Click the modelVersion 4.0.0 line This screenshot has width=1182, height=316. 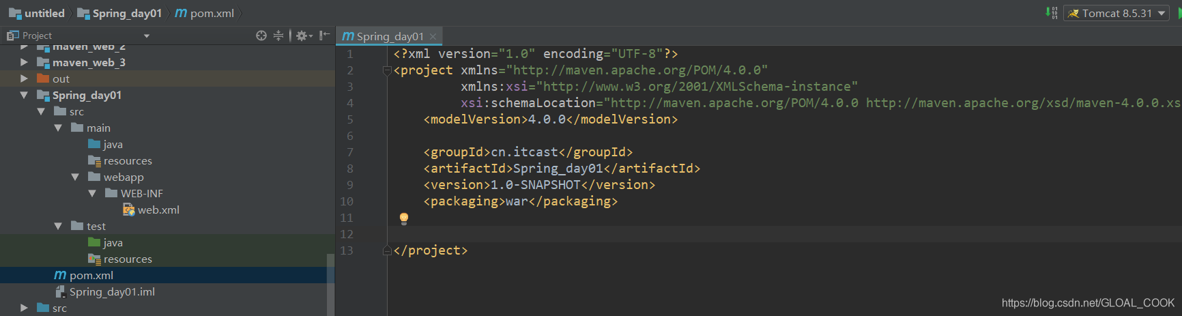(551, 119)
